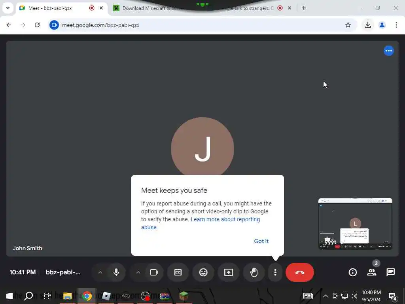Close the Meet browser tab
Viewport: 405px width, 304px height.
pyautogui.click(x=101, y=8)
